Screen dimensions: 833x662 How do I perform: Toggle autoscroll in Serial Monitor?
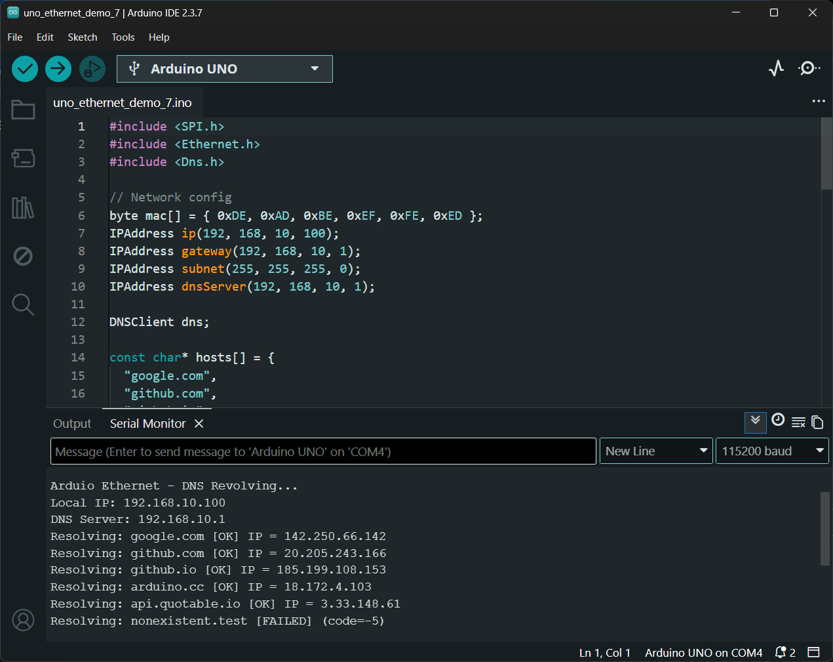click(755, 422)
